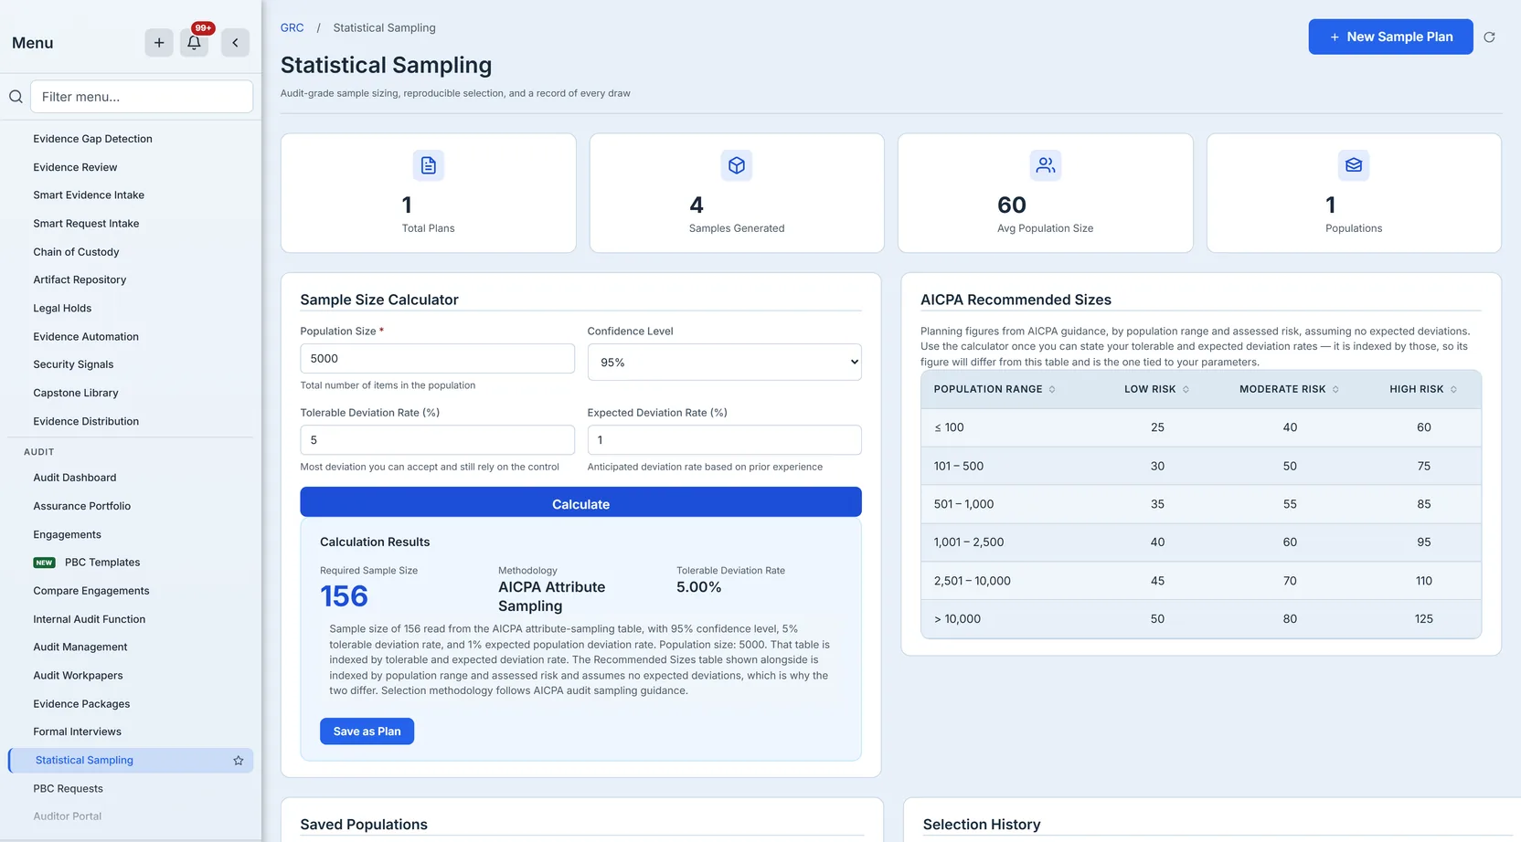Collapse the sidebar with chevron button
Image resolution: width=1521 pixels, height=842 pixels.
[235, 42]
